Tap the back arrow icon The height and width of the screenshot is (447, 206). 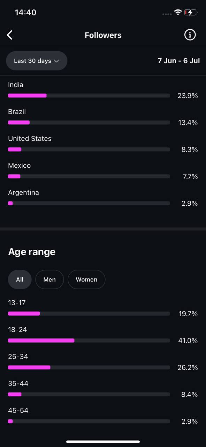9,35
